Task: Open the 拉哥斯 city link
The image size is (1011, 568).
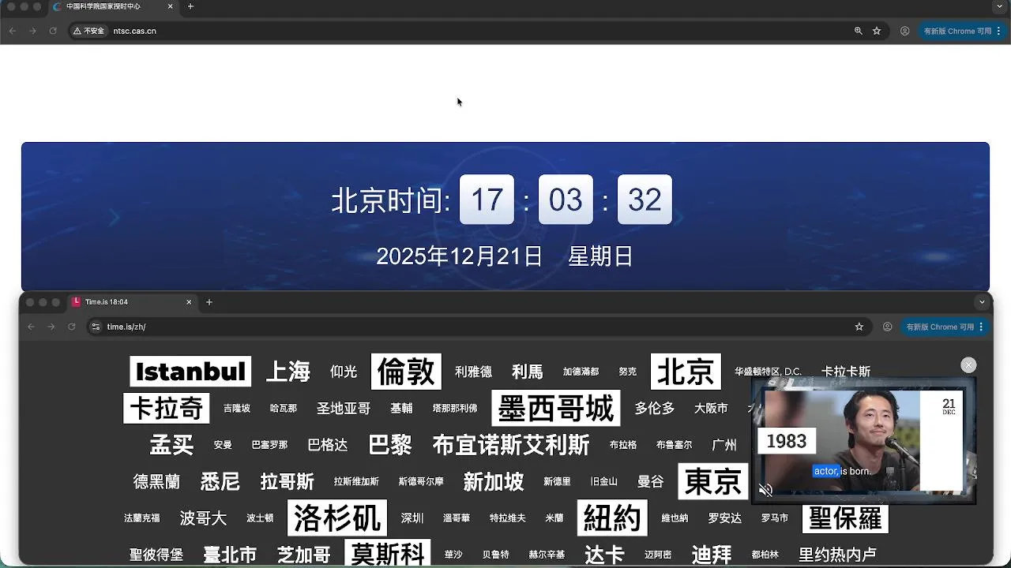Action: (288, 481)
